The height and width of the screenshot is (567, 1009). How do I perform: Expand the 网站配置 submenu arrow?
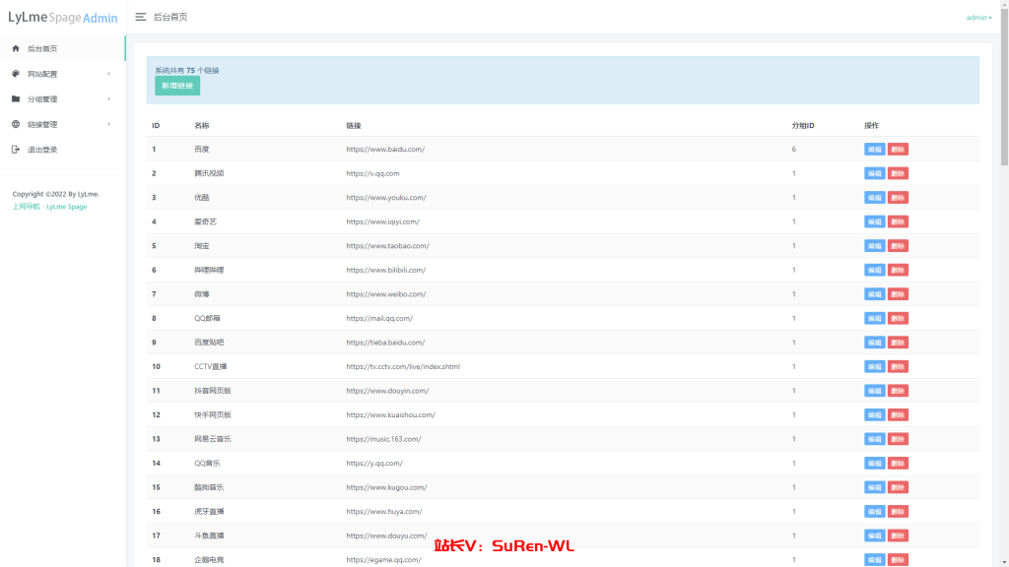pyautogui.click(x=108, y=74)
